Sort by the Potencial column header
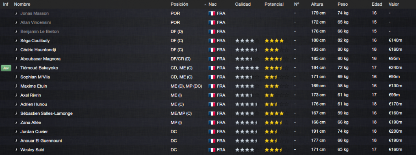Image resolution: width=416 pixels, height=155 pixels. tap(274, 4)
